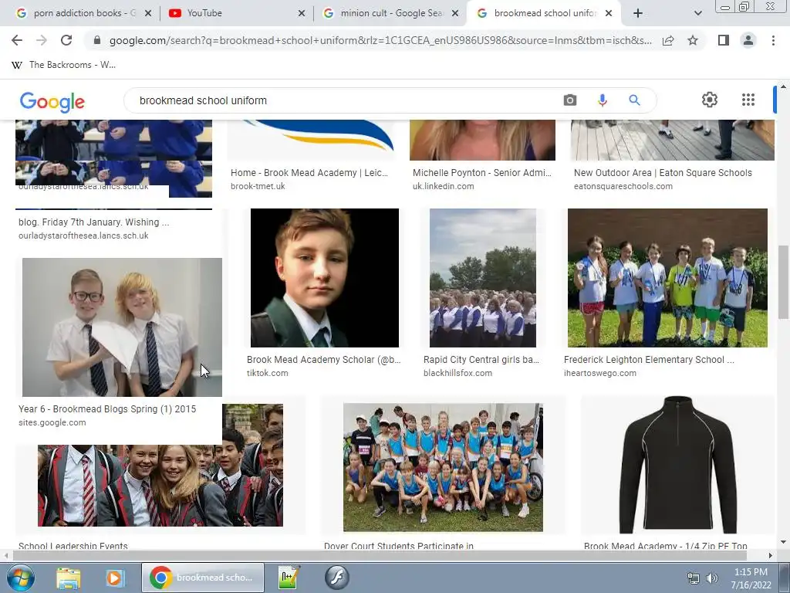Bookmark this page with the star icon
Viewport: 790px width, 593px height.
(x=693, y=40)
